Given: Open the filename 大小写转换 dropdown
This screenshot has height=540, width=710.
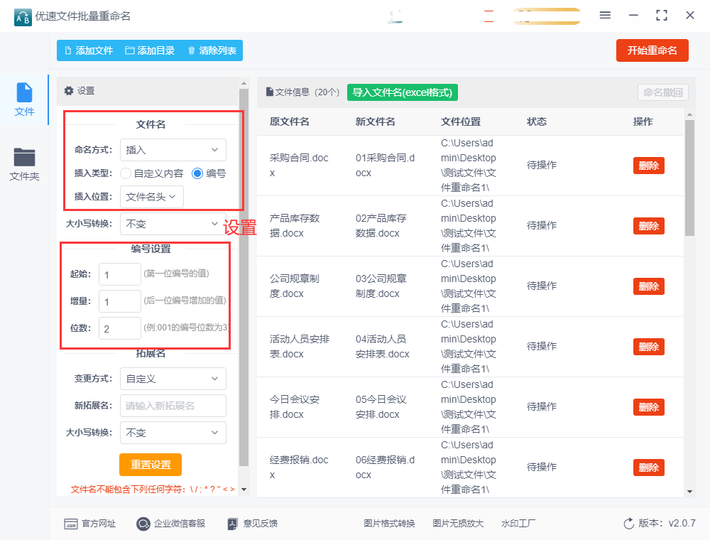Looking at the screenshot, I should [x=173, y=224].
